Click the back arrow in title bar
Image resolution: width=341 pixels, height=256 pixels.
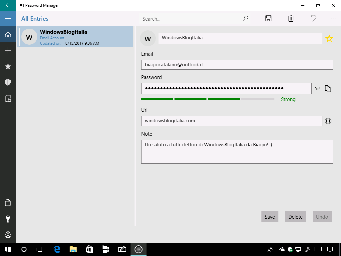click(8, 5)
